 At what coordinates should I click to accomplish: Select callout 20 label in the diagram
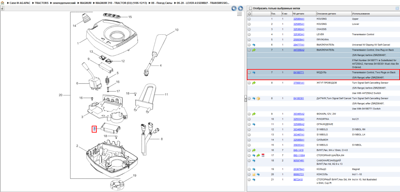point(60,95)
